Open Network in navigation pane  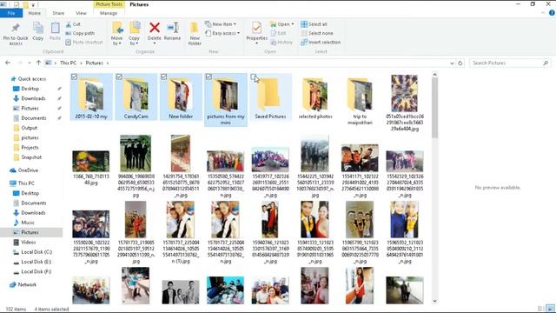coord(23,284)
